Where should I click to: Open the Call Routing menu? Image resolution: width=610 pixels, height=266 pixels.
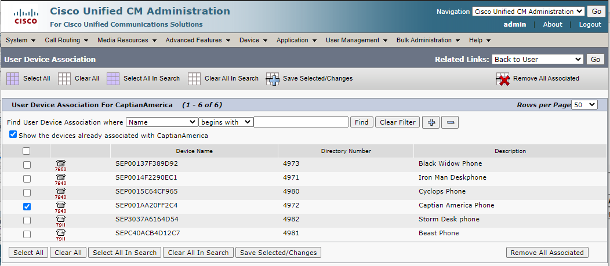pos(66,40)
